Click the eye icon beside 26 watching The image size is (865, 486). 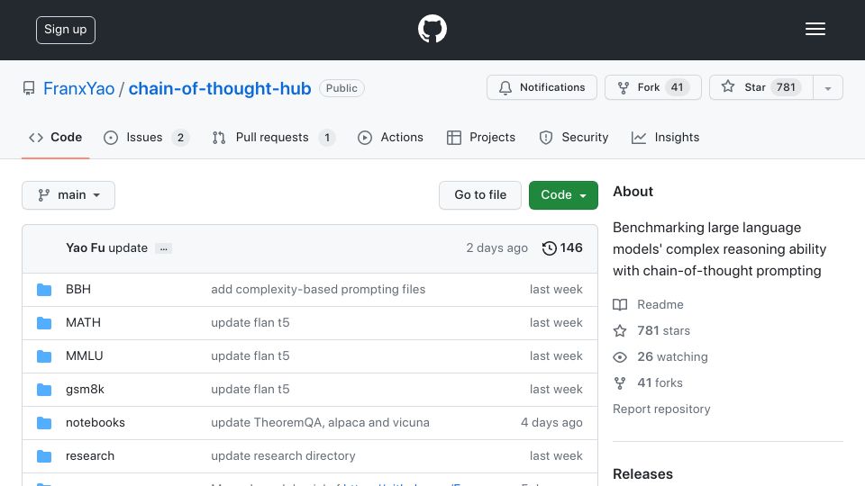pyautogui.click(x=620, y=357)
